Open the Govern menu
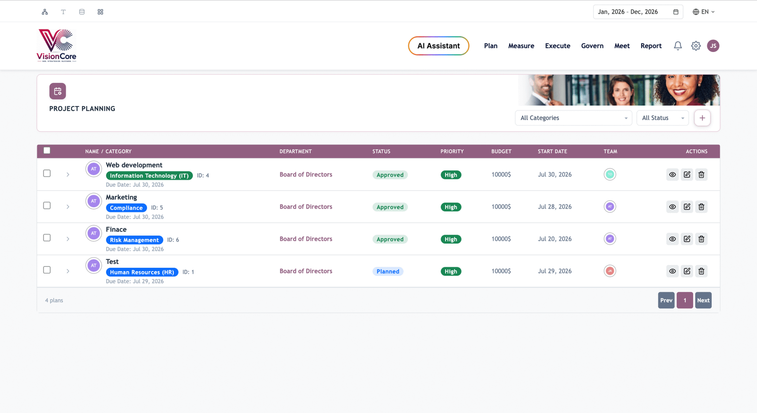This screenshot has height=413, width=757. tap(592, 46)
